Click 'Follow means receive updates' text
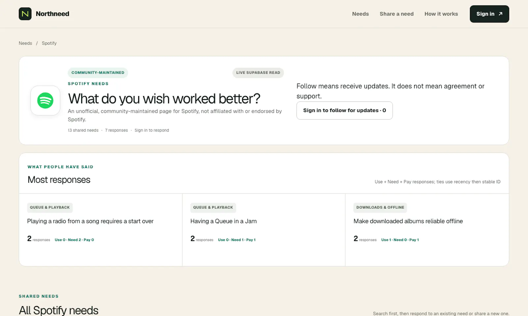 (x=390, y=91)
